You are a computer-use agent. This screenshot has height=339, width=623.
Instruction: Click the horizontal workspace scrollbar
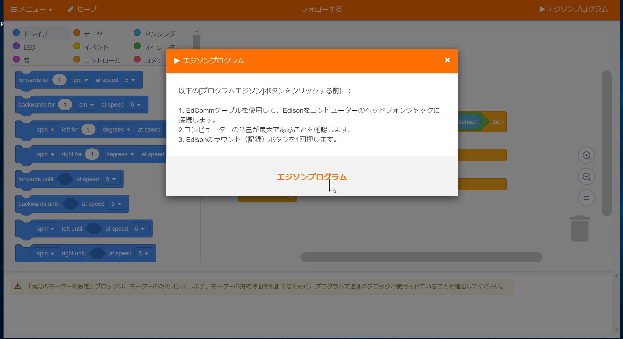click(x=421, y=257)
